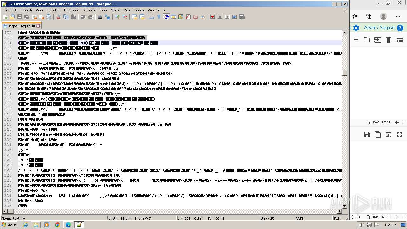The width and height of the screenshot is (407, 229).
Task: Click the plus add icon in side panel
Action: point(356,40)
